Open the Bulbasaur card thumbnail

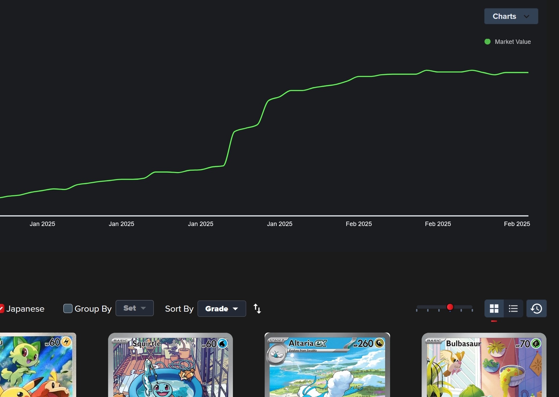(484, 365)
